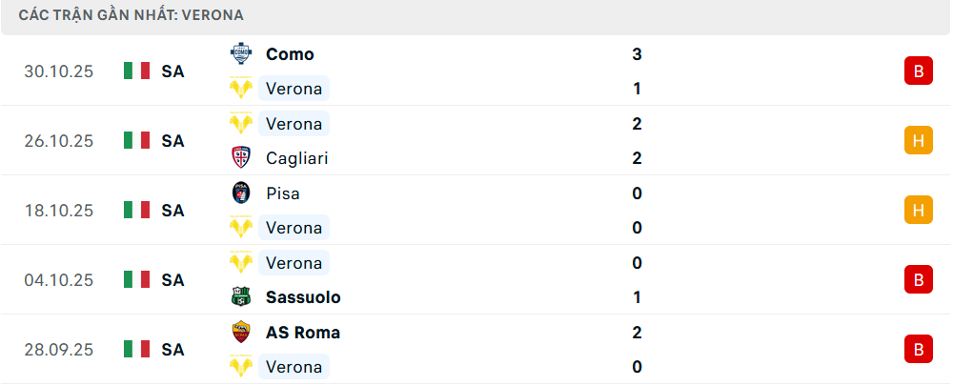This screenshot has height=386, width=953.
Task: Click Verona crest in the Como match
Action: 240,89
